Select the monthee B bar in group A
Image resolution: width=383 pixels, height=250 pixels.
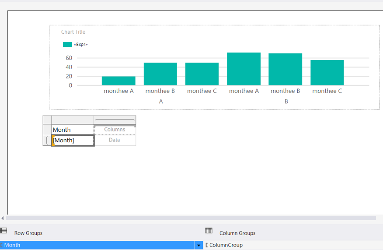160,74
